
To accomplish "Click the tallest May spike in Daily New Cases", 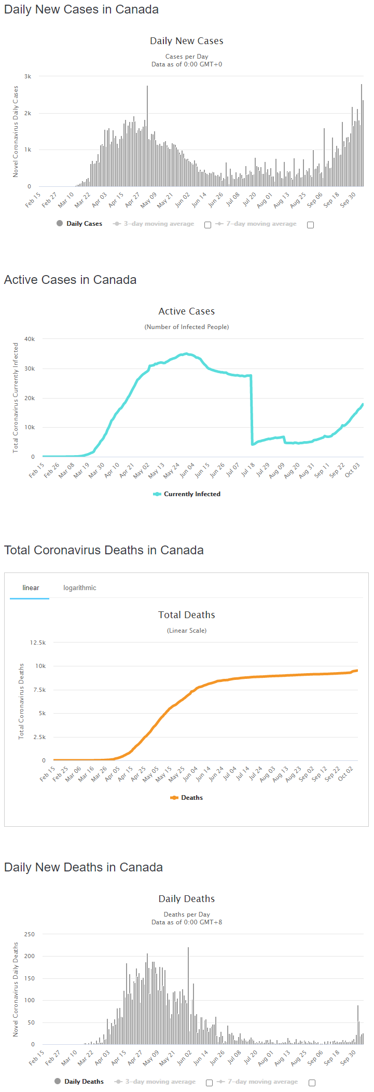I will [x=147, y=136].
